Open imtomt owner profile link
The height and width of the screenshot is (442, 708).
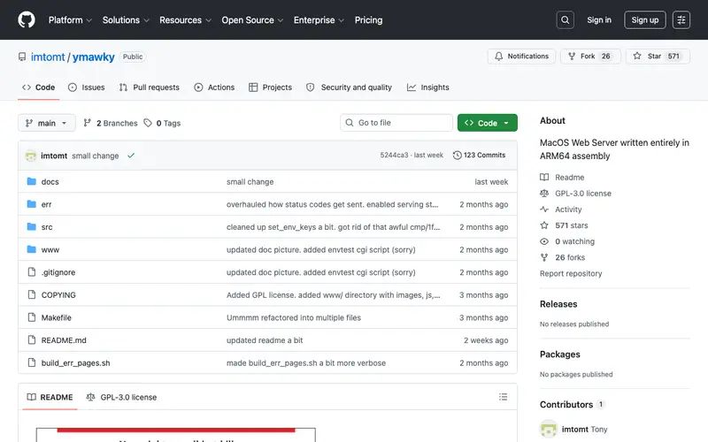48,57
